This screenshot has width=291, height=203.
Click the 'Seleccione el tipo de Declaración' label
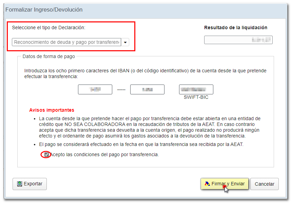(x=48, y=27)
